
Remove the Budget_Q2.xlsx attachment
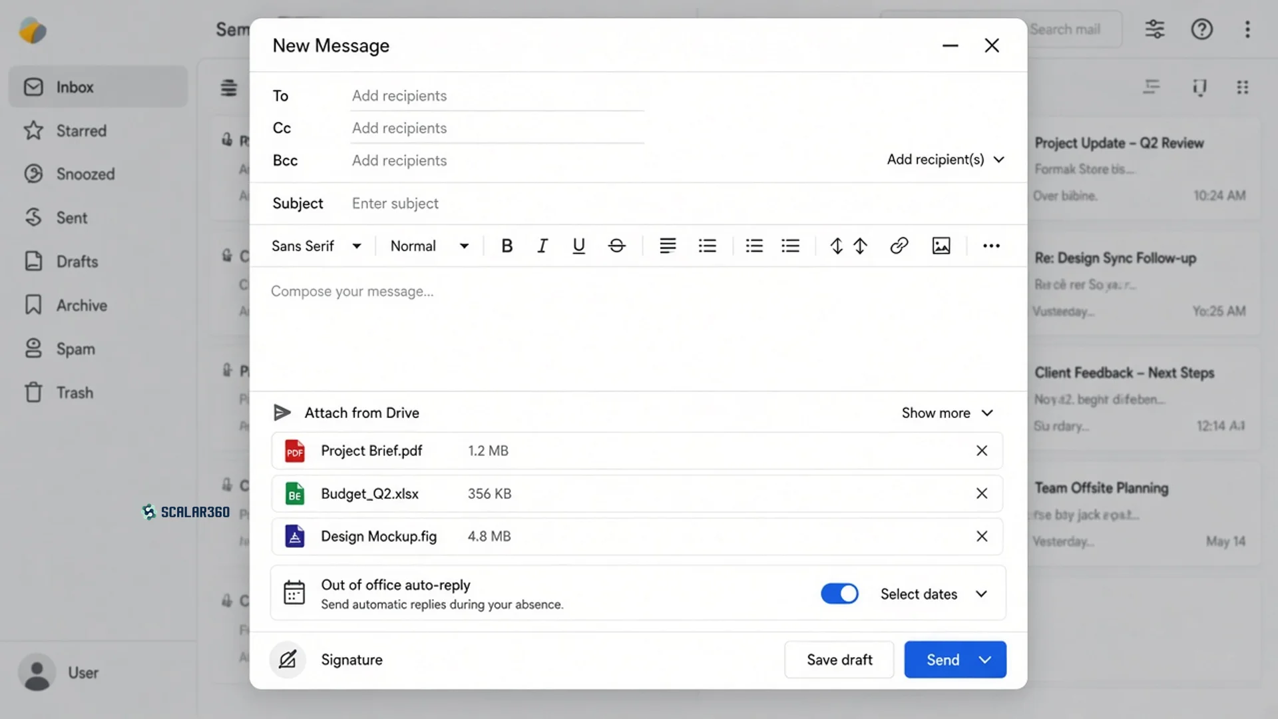tap(982, 493)
